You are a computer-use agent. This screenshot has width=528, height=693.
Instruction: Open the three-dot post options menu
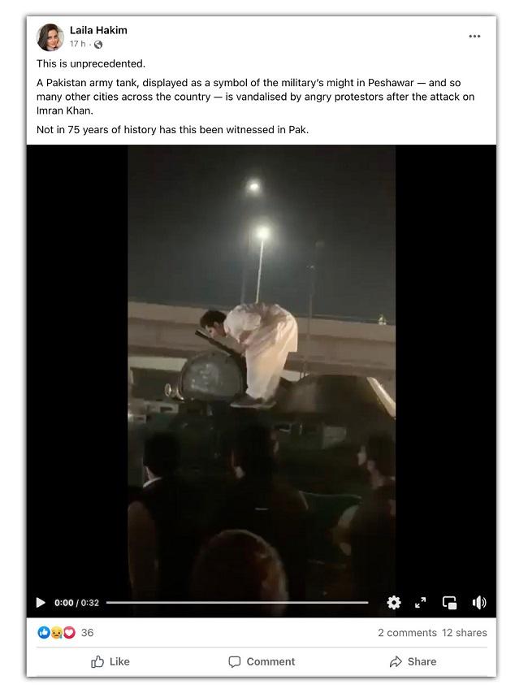[x=474, y=37]
